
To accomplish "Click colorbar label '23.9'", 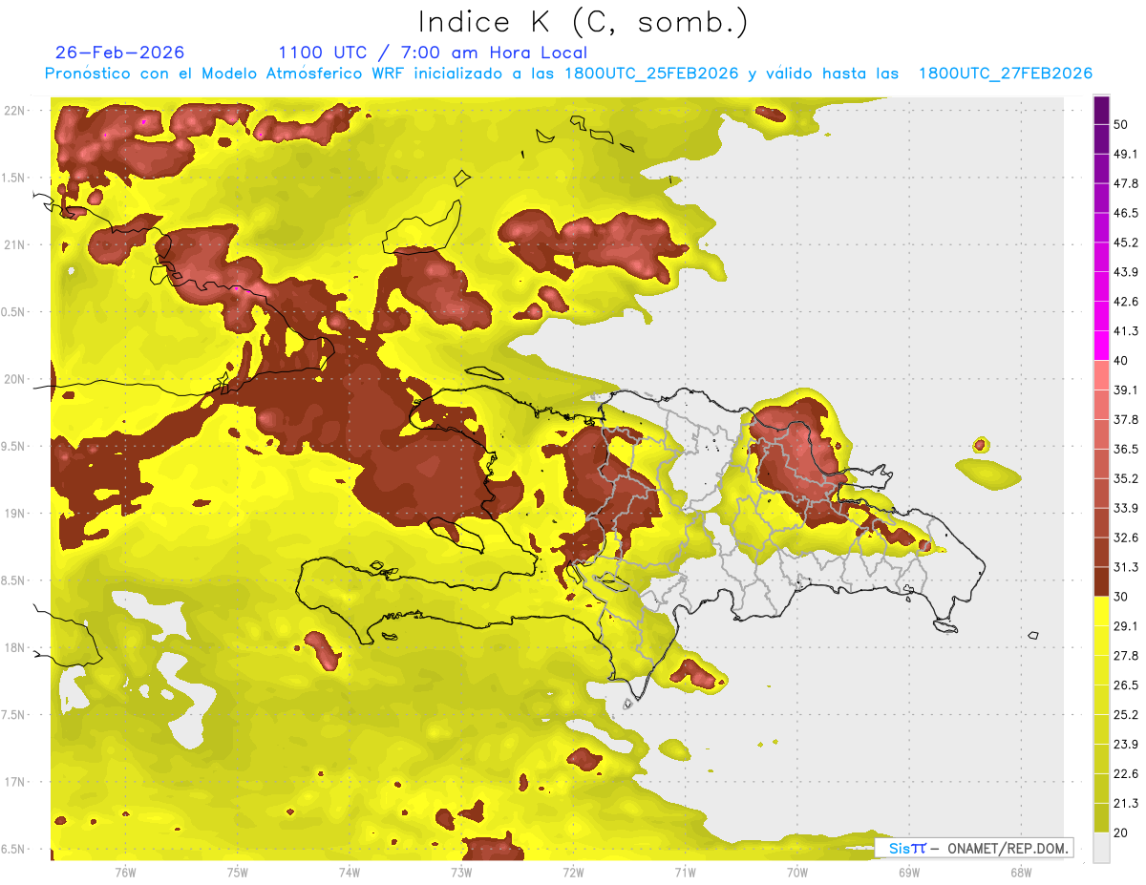I will tap(1126, 745).
